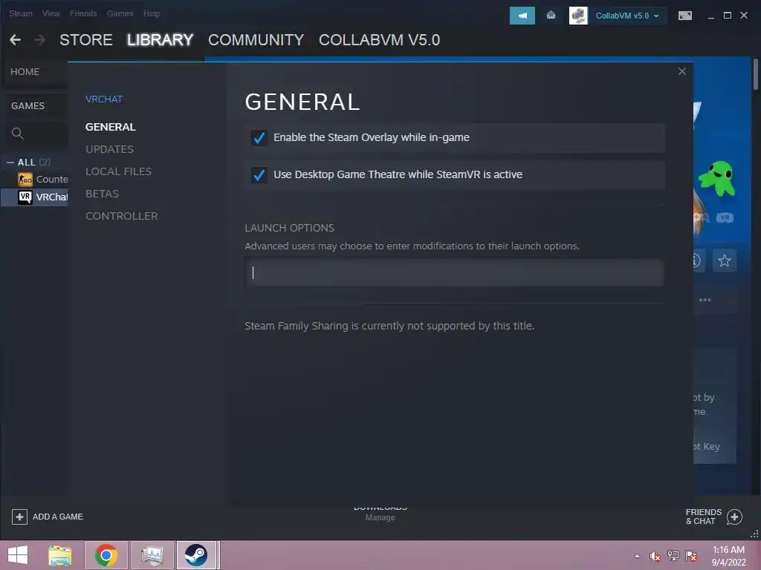The height and width of the screenshot is (570, 761).
Task: Click the CollabVM profile avatar
Action: coord(578,16)
